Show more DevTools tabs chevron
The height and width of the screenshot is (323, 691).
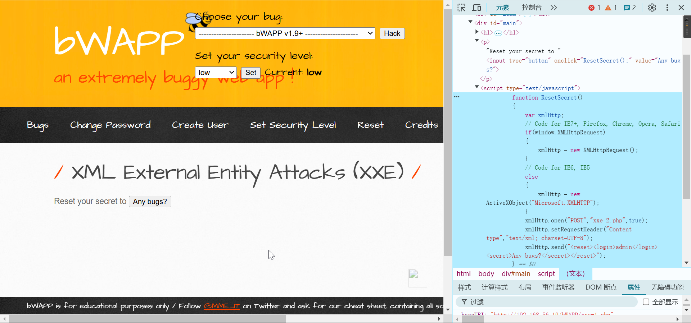coord(554,8)
